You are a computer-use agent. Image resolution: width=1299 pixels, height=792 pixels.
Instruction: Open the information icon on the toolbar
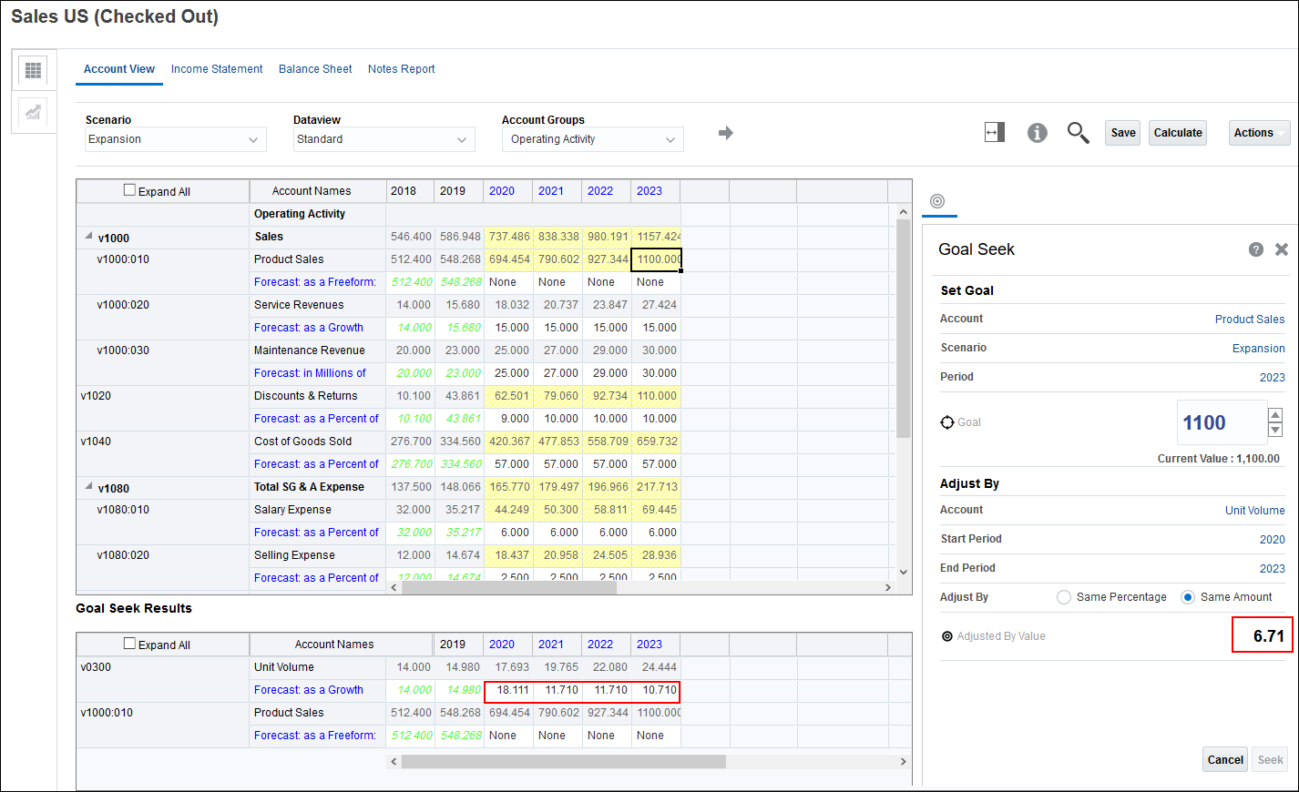1038,132
